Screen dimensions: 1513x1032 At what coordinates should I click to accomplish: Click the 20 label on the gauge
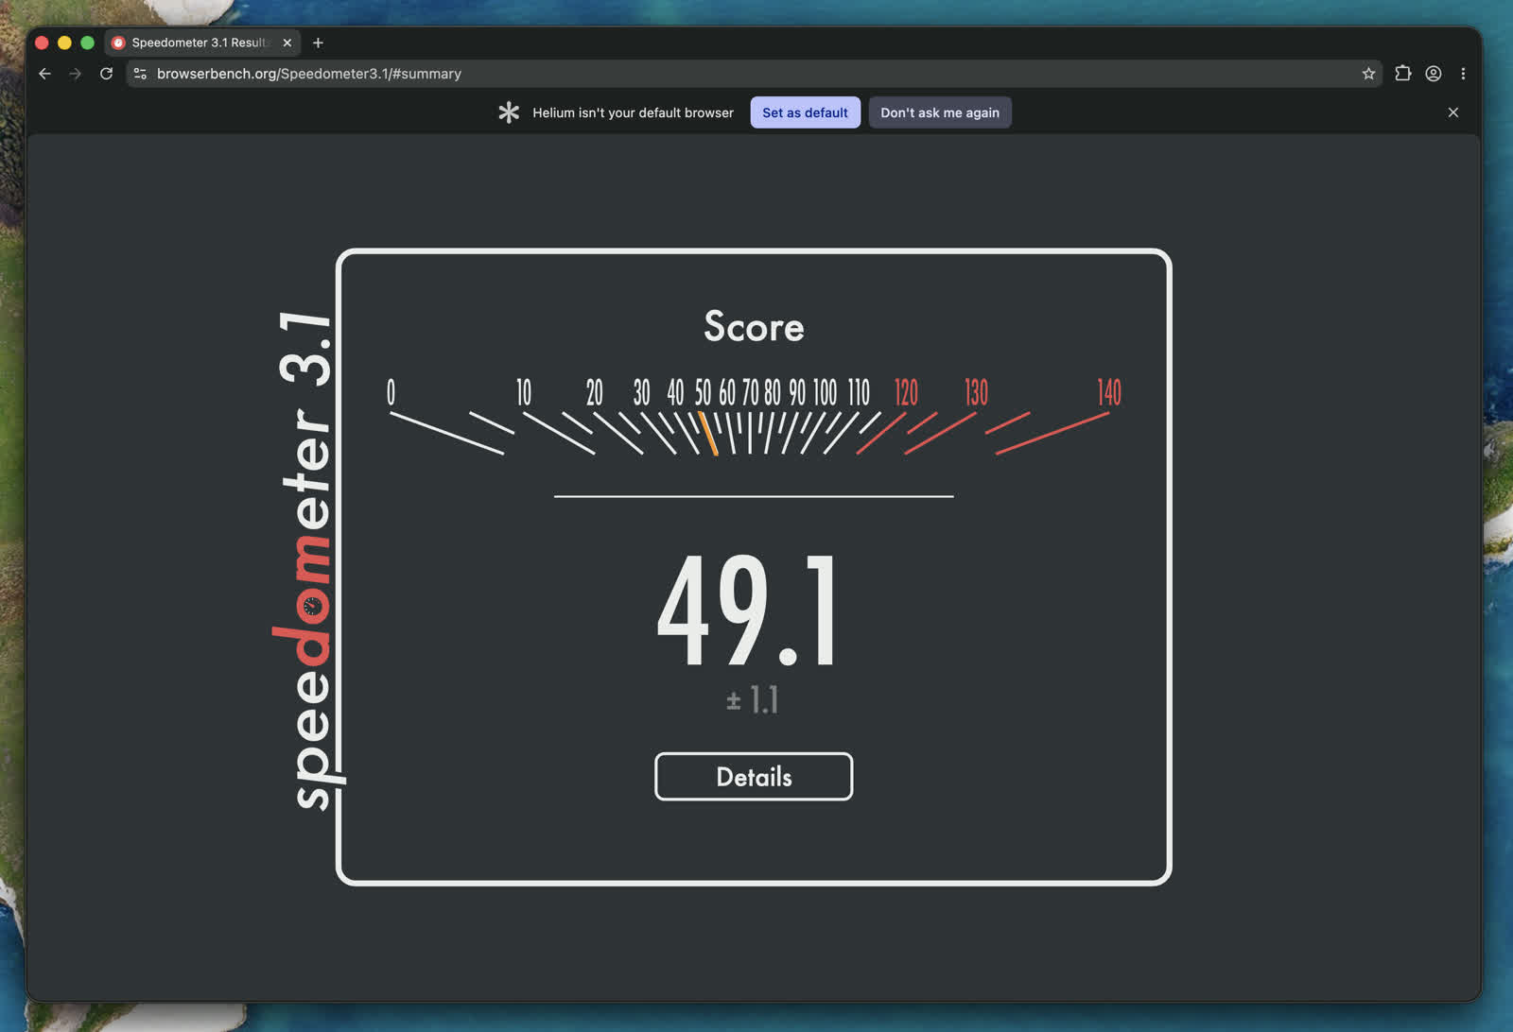click(x=594, y=392)
